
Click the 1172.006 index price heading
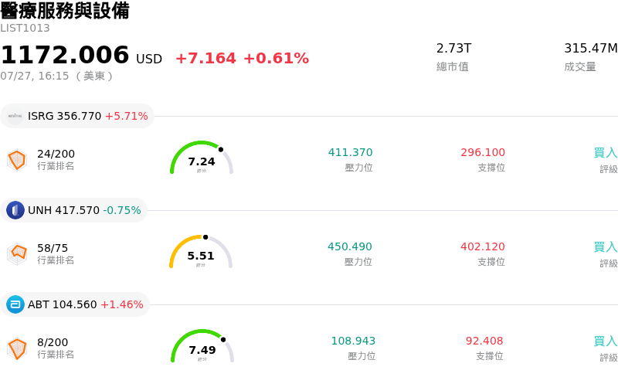[65, 54]
